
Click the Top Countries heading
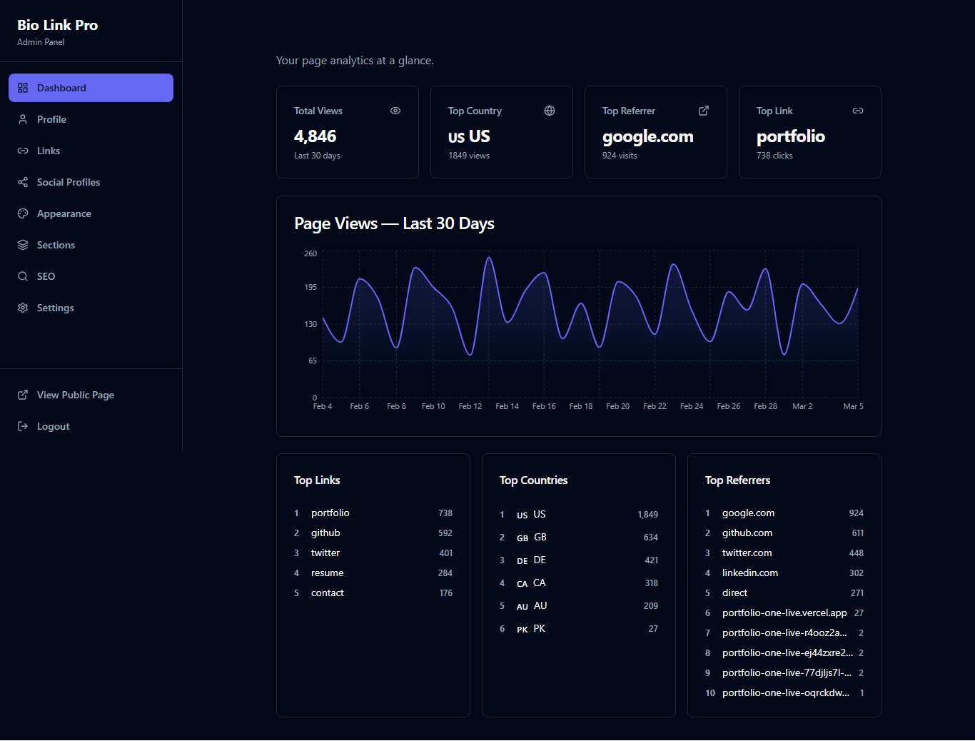533,480
